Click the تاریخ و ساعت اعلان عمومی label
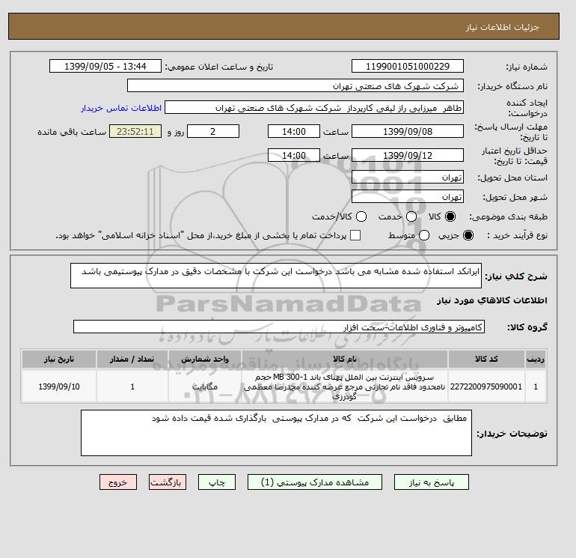Image resolution: width=576 pixels, height=558 pixels. (x=219, y=67)
